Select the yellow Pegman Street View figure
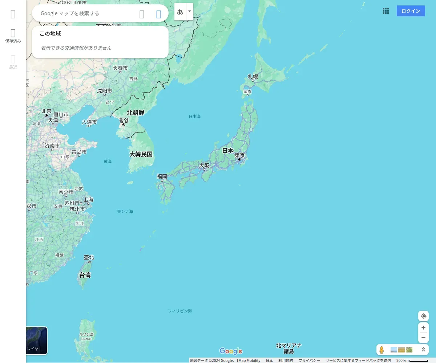 [x=381, y=350]
